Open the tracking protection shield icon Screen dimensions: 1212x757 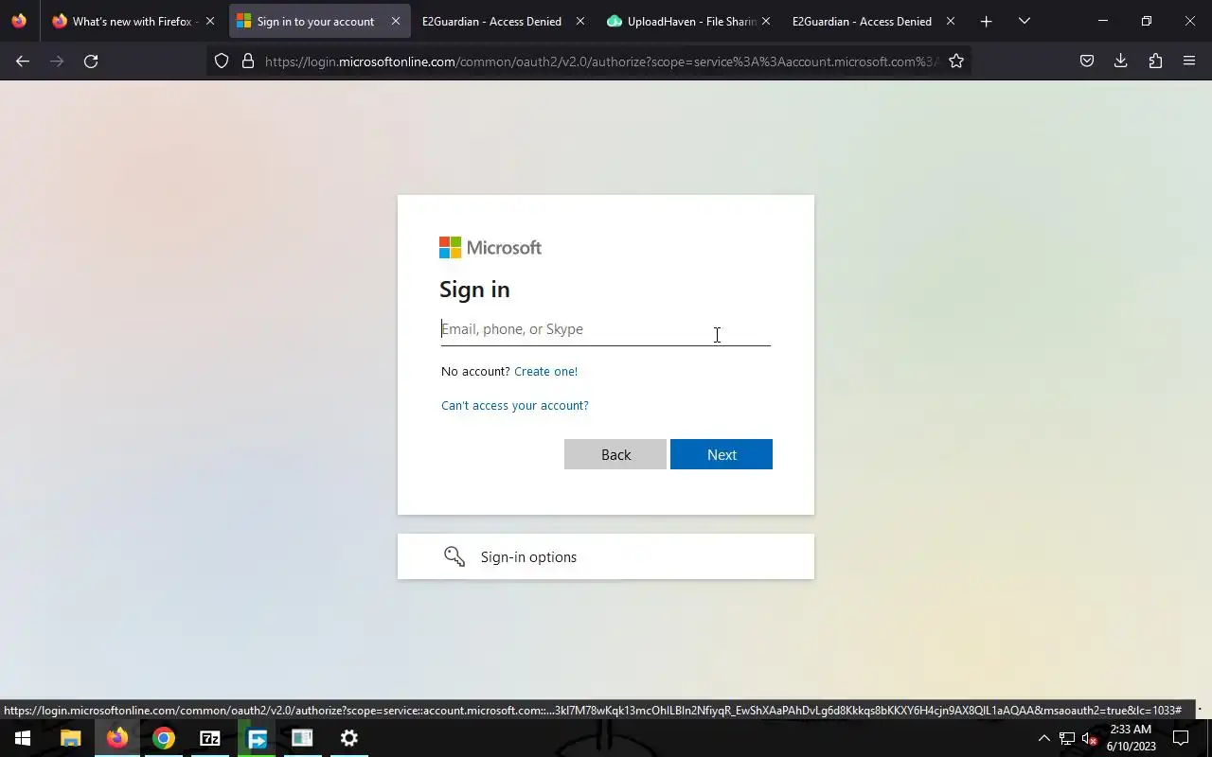(222, 62)
